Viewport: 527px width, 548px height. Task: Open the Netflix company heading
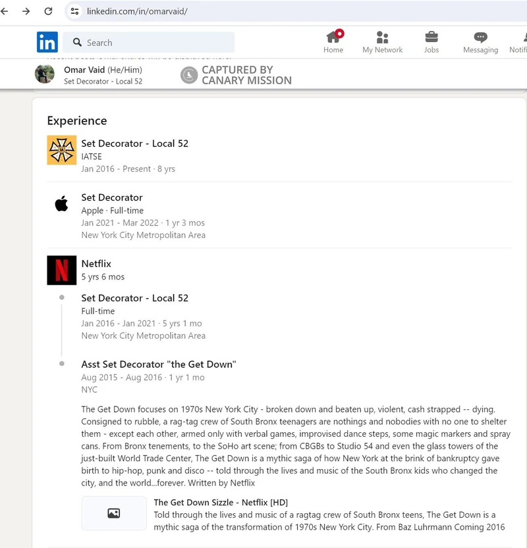tap(96, 264)
